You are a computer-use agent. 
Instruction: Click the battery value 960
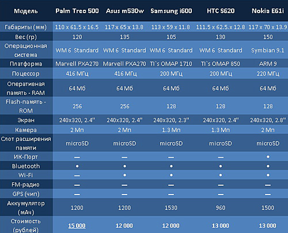pos(221,208)
